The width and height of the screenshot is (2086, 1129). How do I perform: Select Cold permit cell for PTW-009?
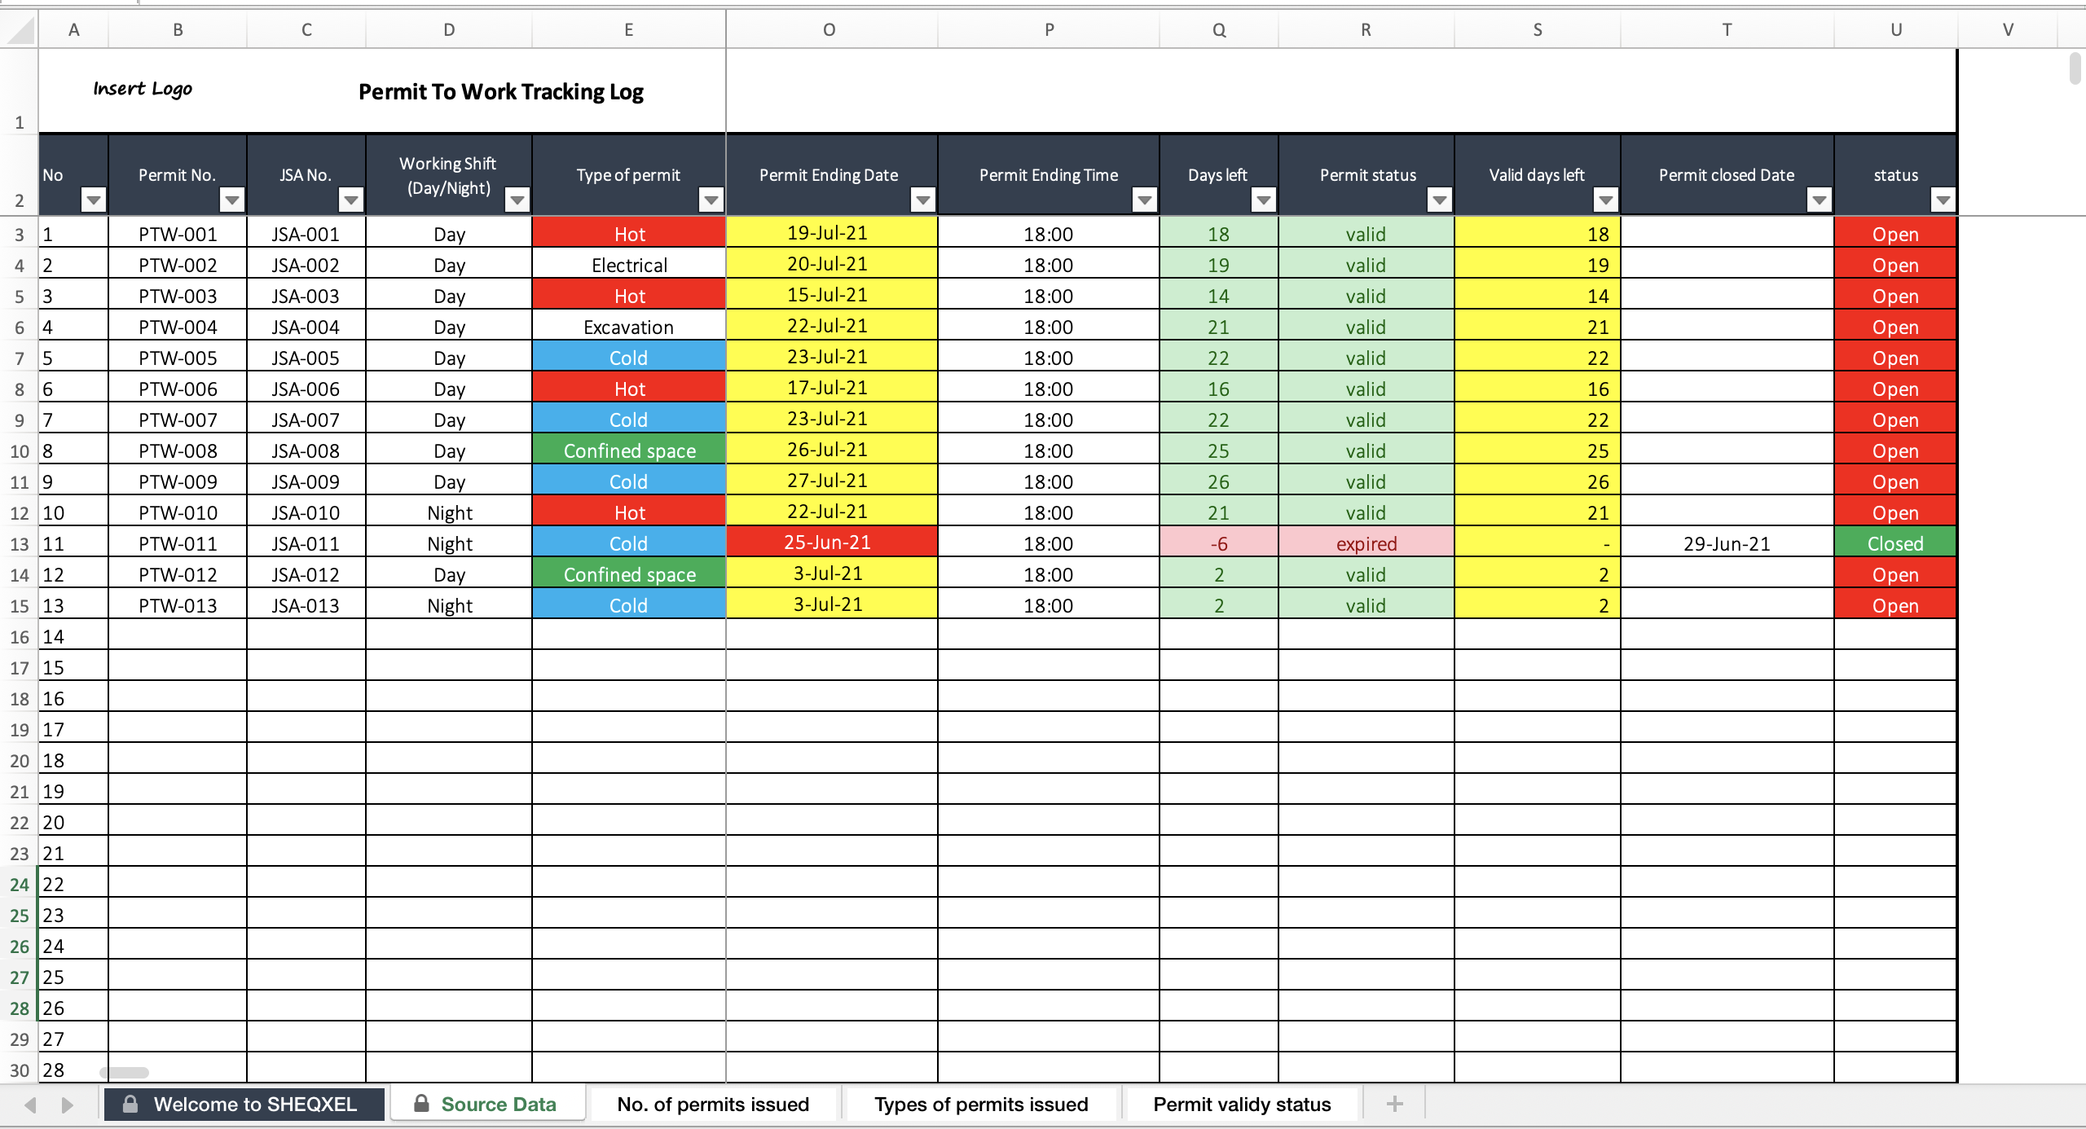coord(628,482)
